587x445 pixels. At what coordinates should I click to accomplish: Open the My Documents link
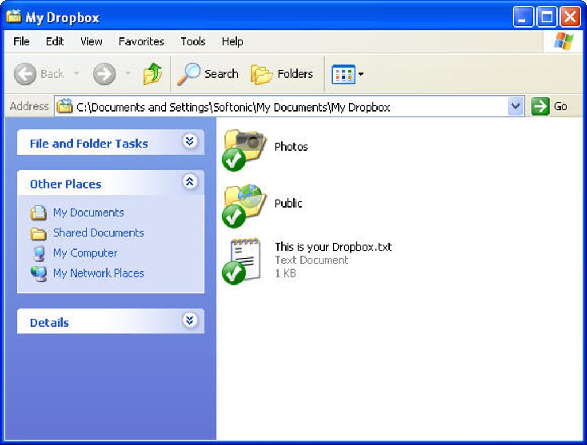coord(89,212)
